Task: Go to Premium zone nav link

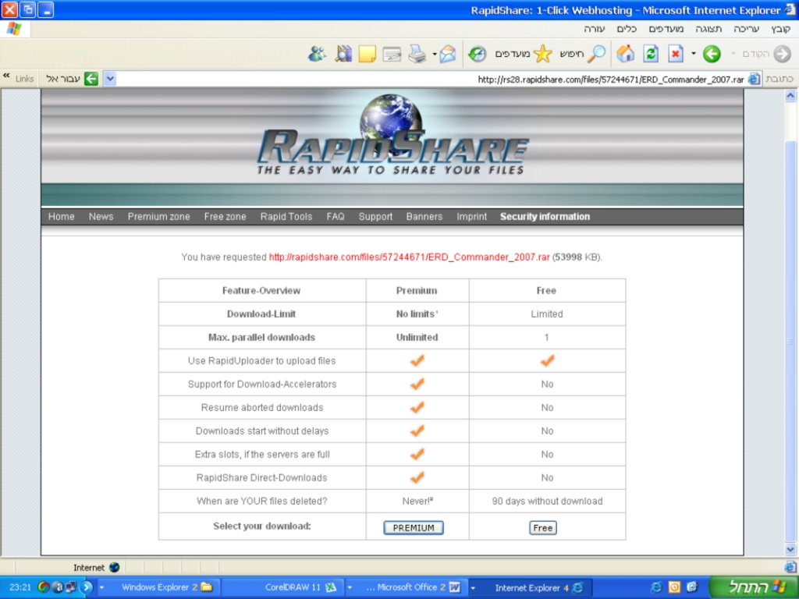Action: [158, 217]
